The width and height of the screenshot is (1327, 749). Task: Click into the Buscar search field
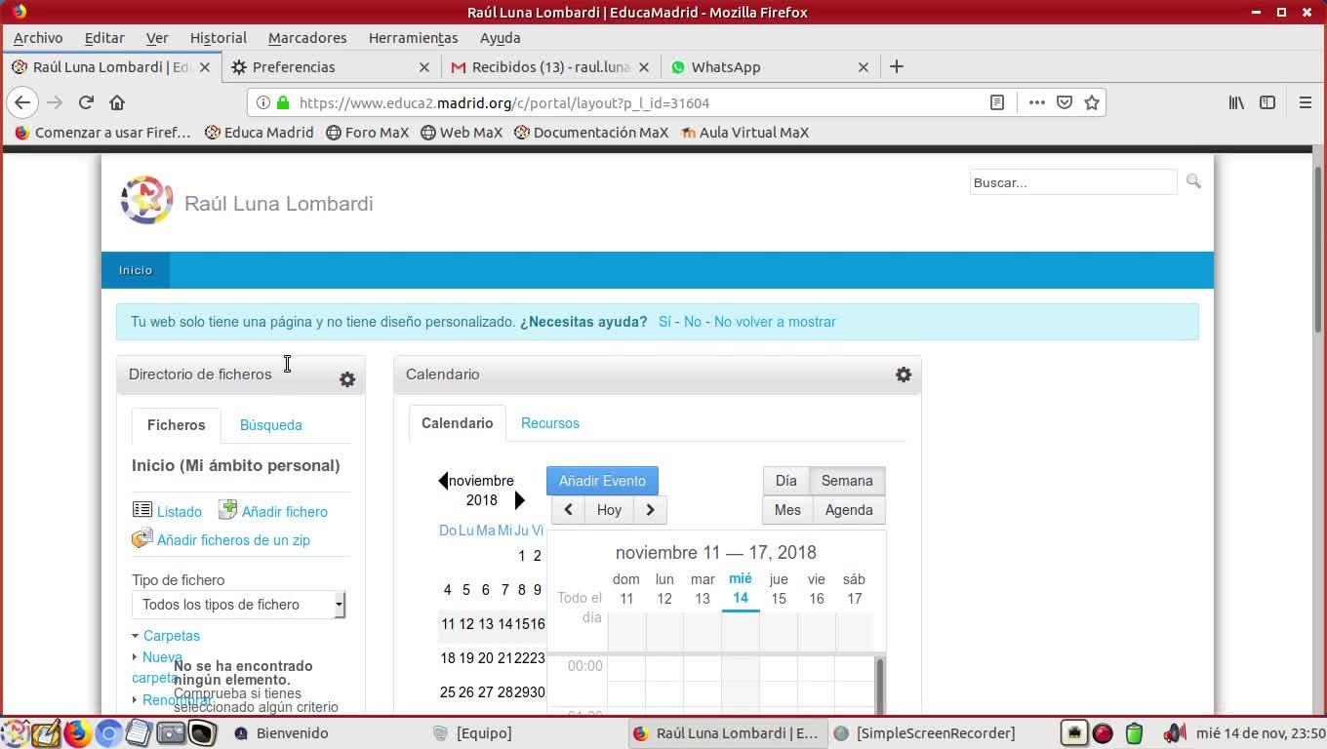point(1073,182)
